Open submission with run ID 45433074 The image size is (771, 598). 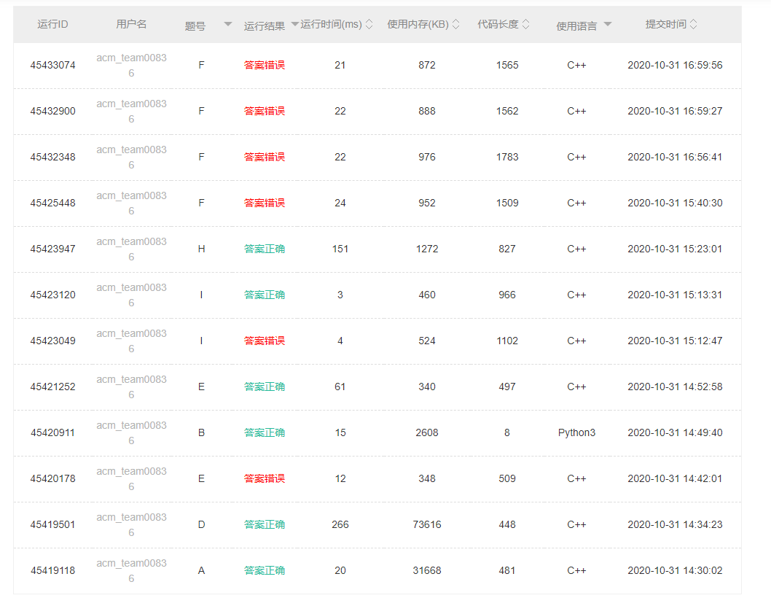pos(52,65)
